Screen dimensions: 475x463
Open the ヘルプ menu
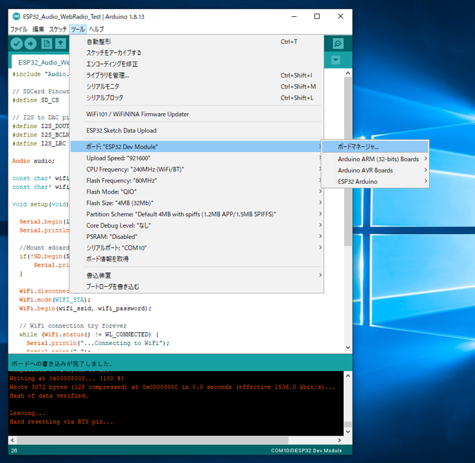point(96,29)
